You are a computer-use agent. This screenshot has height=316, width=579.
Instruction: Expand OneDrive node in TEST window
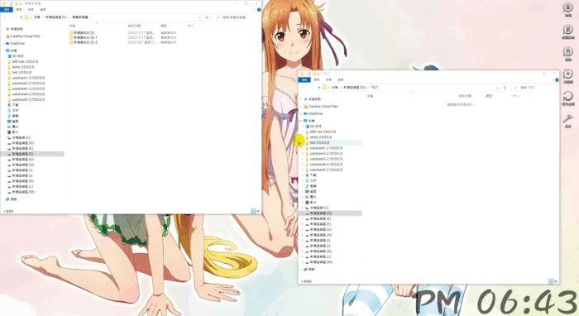click(x=301, y=113)
